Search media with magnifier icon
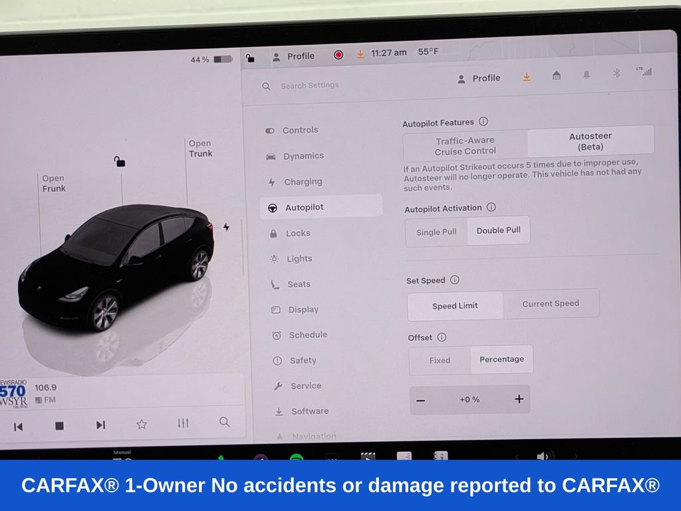The width and height of the screenshot is (681, 511). coord(224,421)
